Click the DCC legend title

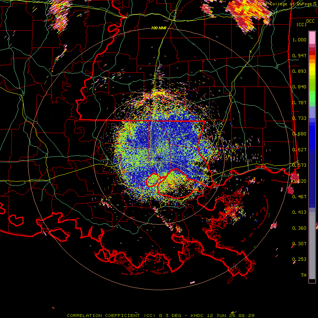point(310,21)
